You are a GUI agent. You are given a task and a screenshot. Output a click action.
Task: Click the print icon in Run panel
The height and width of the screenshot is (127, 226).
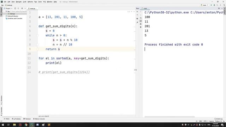(141, 24)
